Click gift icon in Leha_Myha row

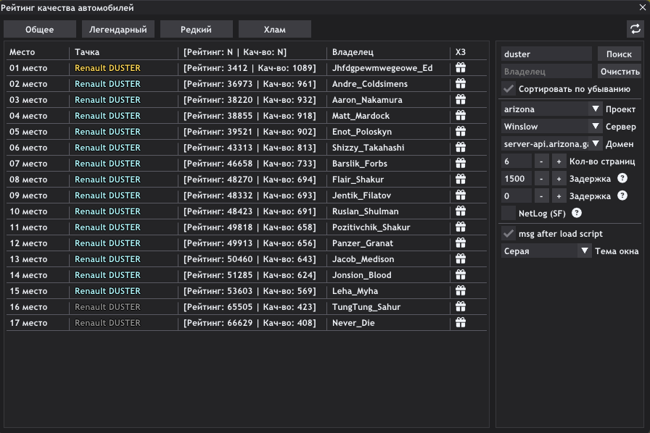(x=461, y=290)
